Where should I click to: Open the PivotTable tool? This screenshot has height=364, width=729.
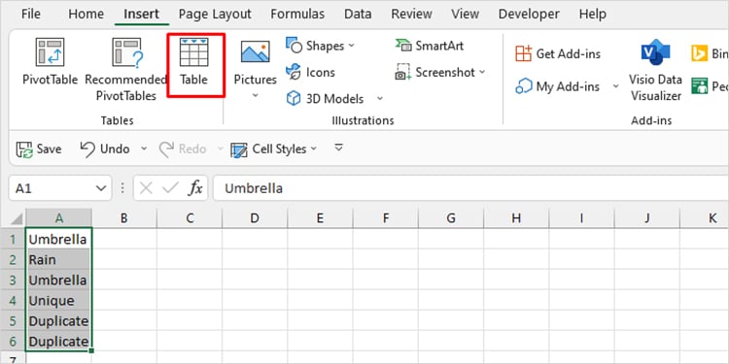coord(50,63)
